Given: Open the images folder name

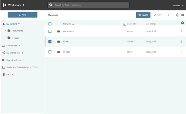Looking at the screenshot, I should (67, 52).
